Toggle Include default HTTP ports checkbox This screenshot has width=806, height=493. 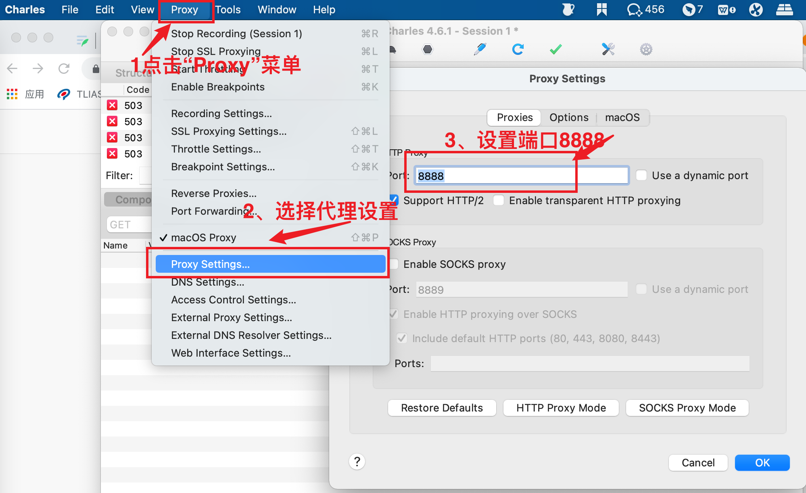coord(402,338)
